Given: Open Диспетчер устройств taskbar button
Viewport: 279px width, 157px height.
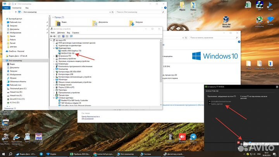Looking at the screenshot, I should click(174, 154).
